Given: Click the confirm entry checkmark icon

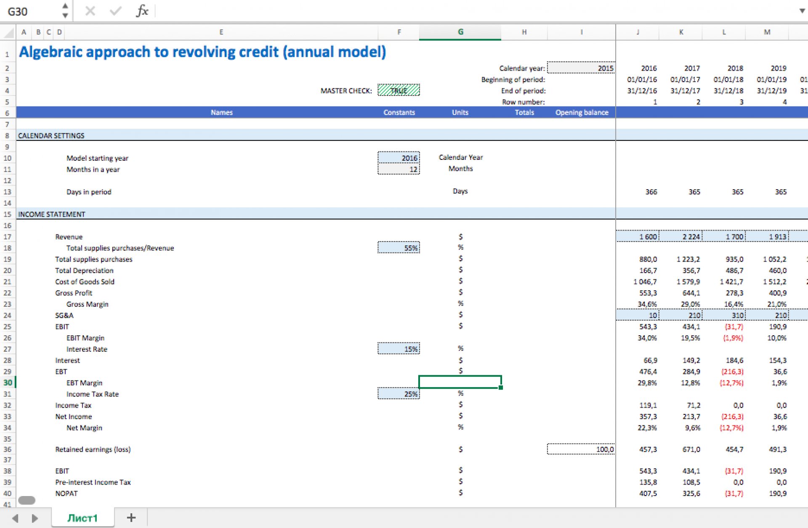Looking at the screenshot, I should [x=115, y=11].
